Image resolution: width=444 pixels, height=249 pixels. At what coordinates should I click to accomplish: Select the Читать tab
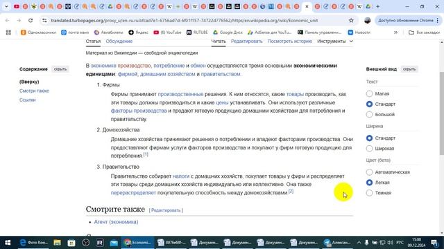[x=219, y=41]
